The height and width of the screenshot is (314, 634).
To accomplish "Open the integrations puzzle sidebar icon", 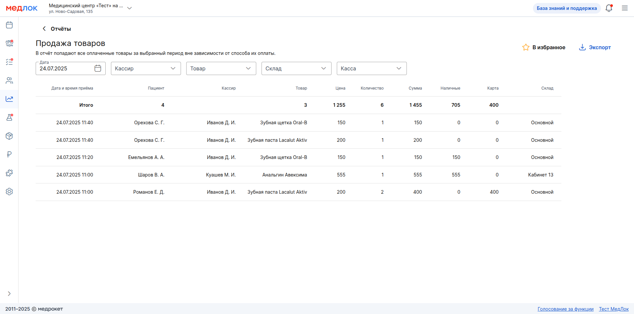I will (x=9, y=173).
